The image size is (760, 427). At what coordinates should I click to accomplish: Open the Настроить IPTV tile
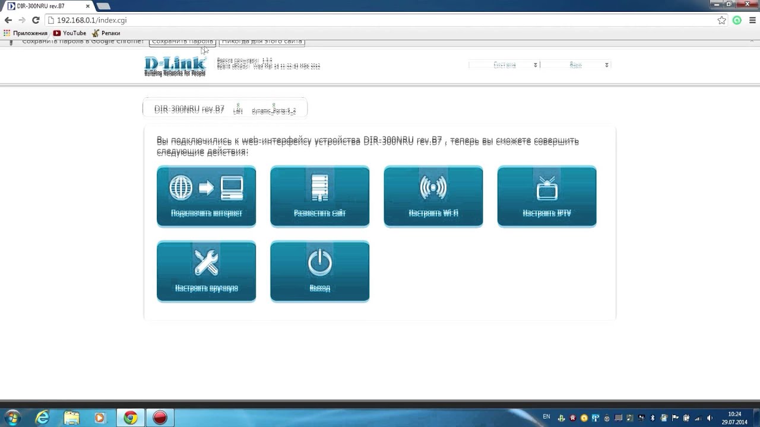click(x=546, y=196)
